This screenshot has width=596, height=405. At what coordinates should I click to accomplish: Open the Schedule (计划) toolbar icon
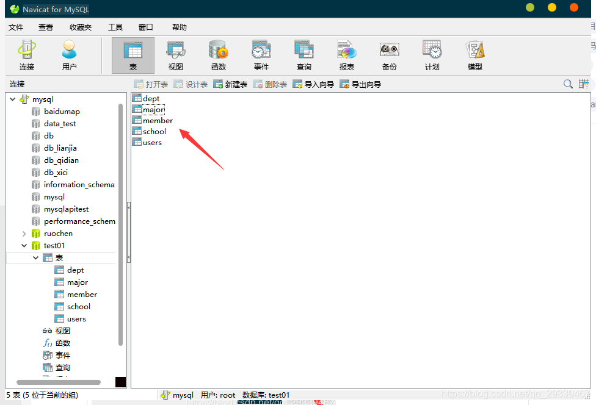coord(432,56)
